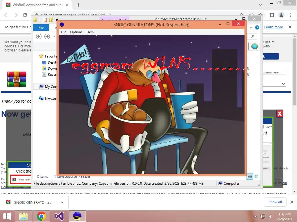Open the Windows Start menu
Viewport: 297px width, 222px height.
(x=7, y=216)
